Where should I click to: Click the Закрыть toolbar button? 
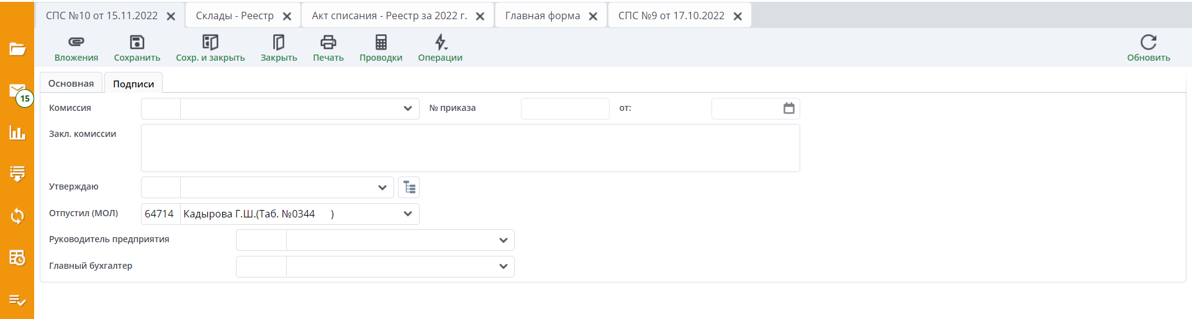(x=279, y=48)
